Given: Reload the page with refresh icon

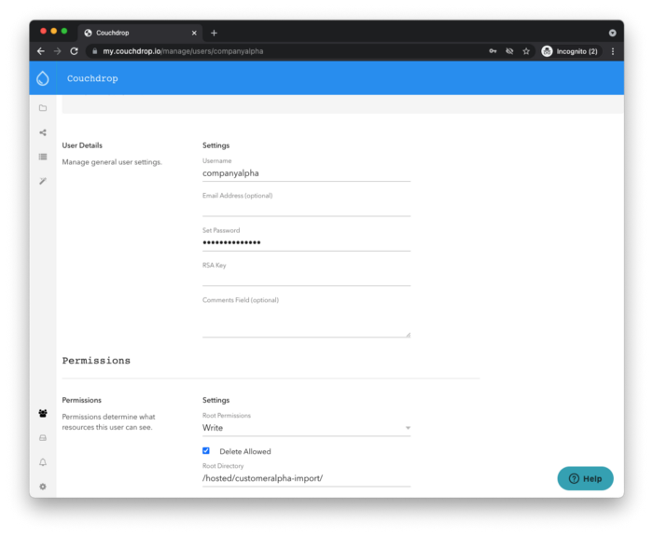Looking at the screenshot, I should click(x=74, y=51).
